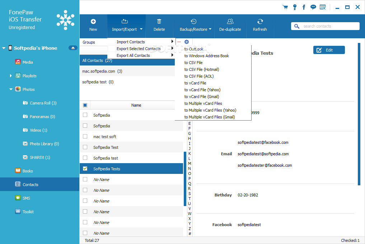Click the contact details scrollbar
Screen dimensions: 365x244
click(x=359, y=114)
